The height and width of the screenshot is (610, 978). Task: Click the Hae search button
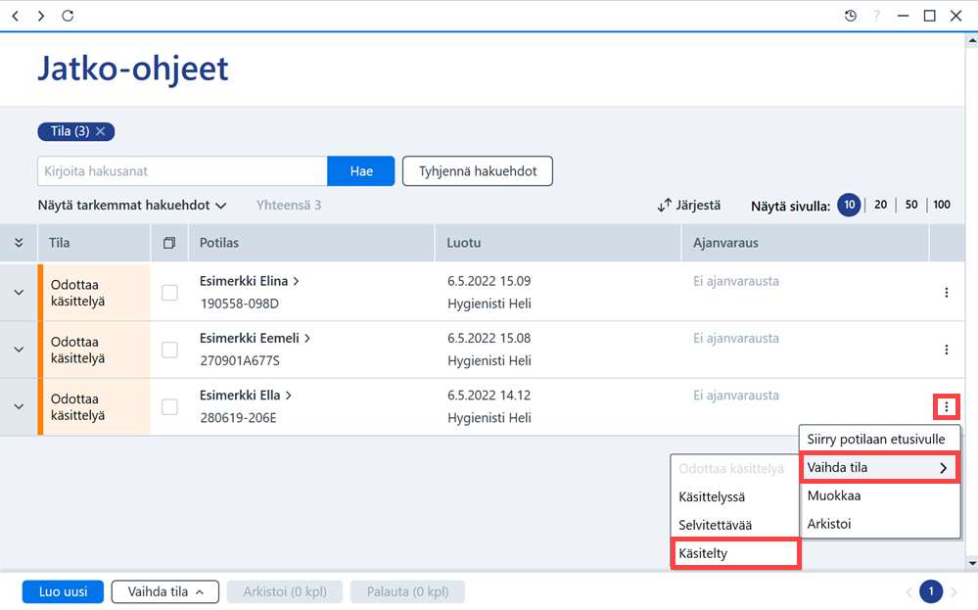(361, 171)
